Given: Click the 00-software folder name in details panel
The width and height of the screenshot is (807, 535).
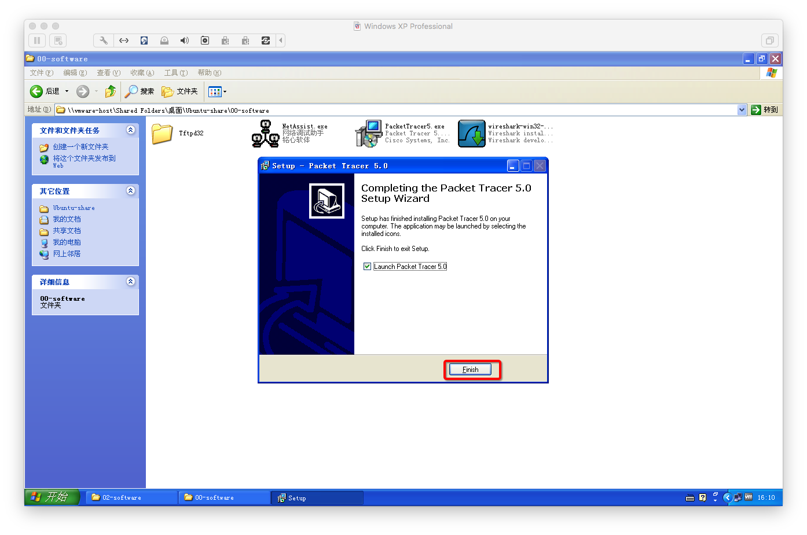Looking at the screenshot, I should 63,298.
